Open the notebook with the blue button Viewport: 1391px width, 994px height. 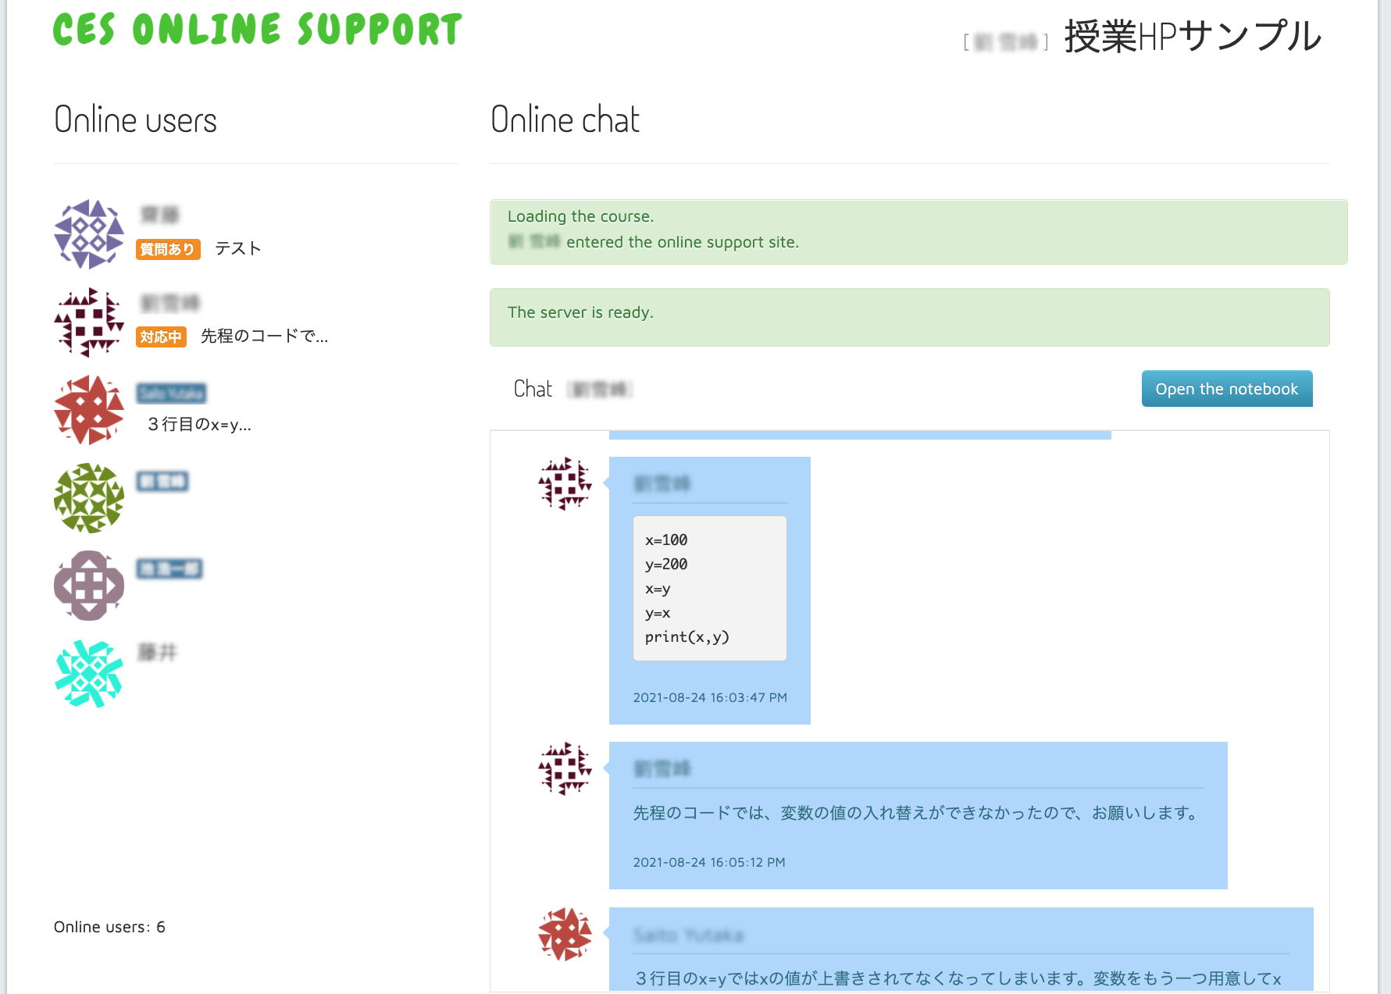(x=1226, y=389)
